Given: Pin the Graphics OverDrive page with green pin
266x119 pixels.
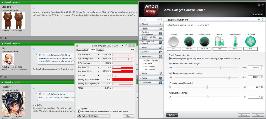Looking at the screenshot, I should [x=258, y=20].
